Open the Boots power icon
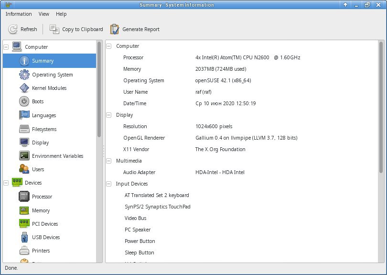387x275 pixels. pos(24,101)
